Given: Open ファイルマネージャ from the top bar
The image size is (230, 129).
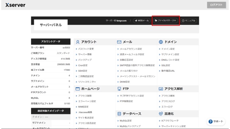Looking at the screenshot, I should coord(165,20).
